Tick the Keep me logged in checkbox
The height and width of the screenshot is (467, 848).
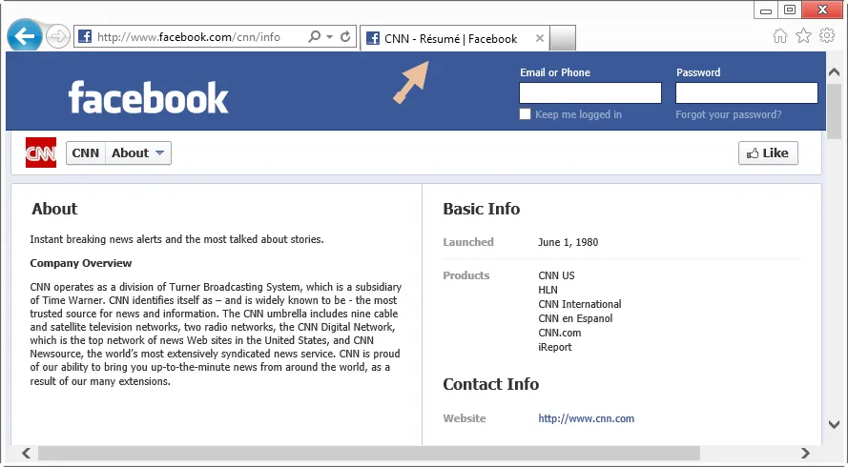click(525, 114)
